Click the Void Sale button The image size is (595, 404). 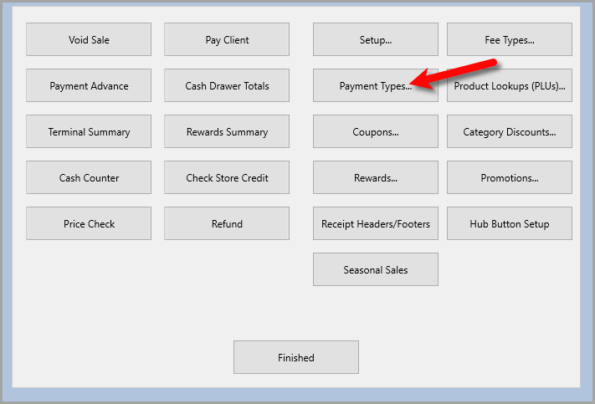[x=89, y=39]
